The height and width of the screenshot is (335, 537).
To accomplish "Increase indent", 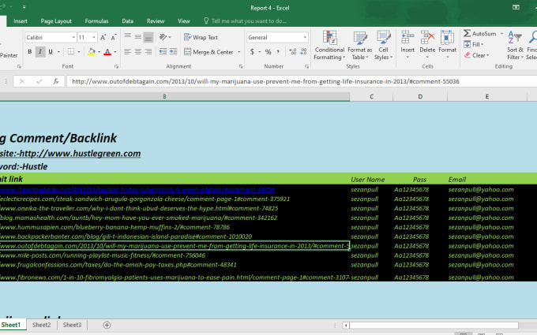I will pos(173,51).
